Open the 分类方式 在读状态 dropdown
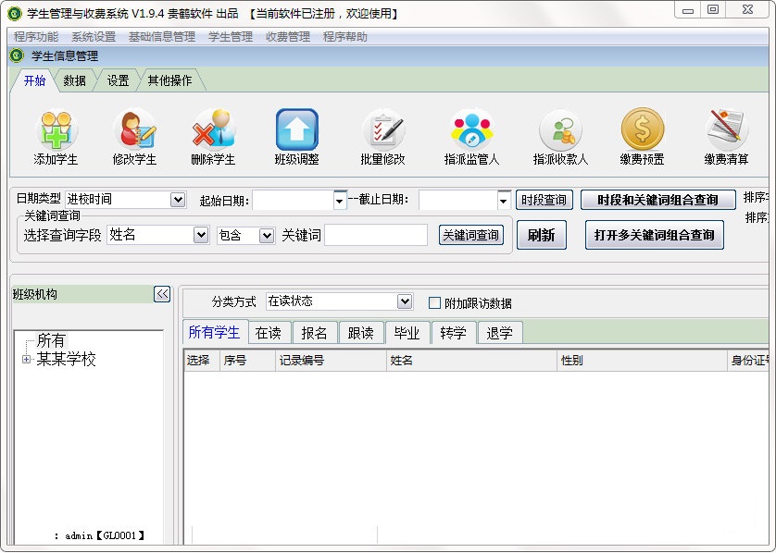This screenshot has width=776, height=553. click(x=405, y=301)
